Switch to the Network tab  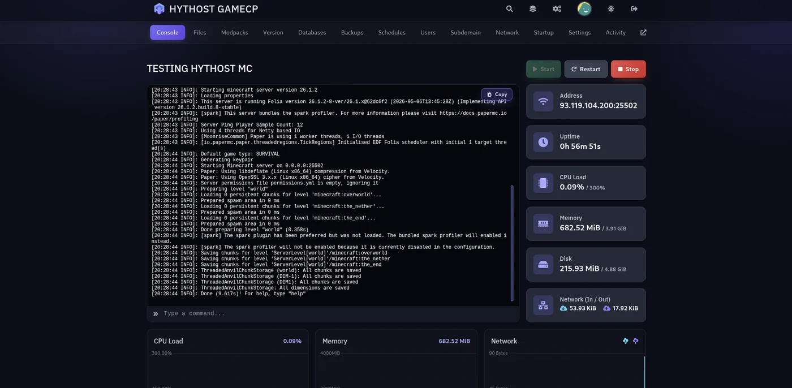click(x=507, y=32)
